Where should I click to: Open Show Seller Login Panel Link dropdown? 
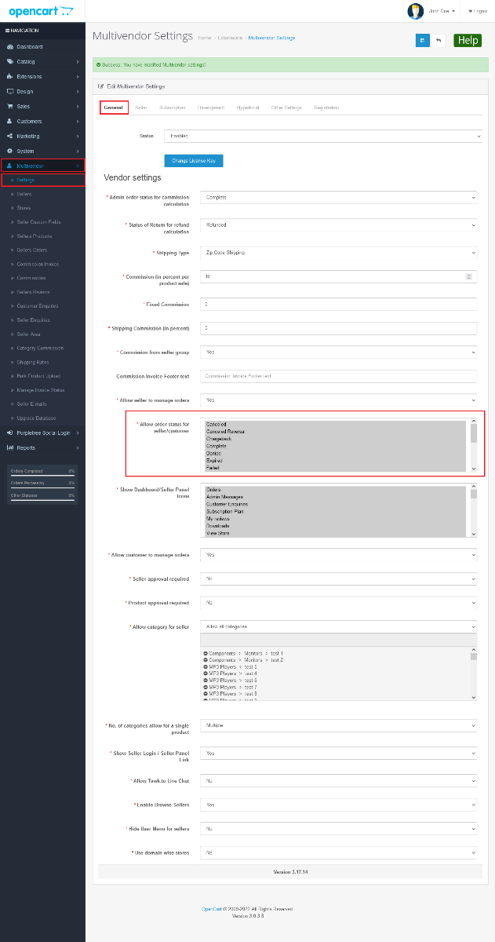coord(338,753)
